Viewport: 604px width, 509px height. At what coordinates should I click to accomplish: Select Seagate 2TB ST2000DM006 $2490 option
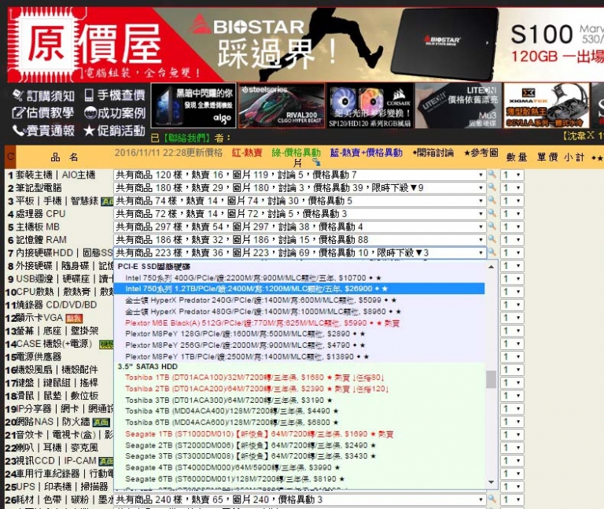[x=299, y=445]
